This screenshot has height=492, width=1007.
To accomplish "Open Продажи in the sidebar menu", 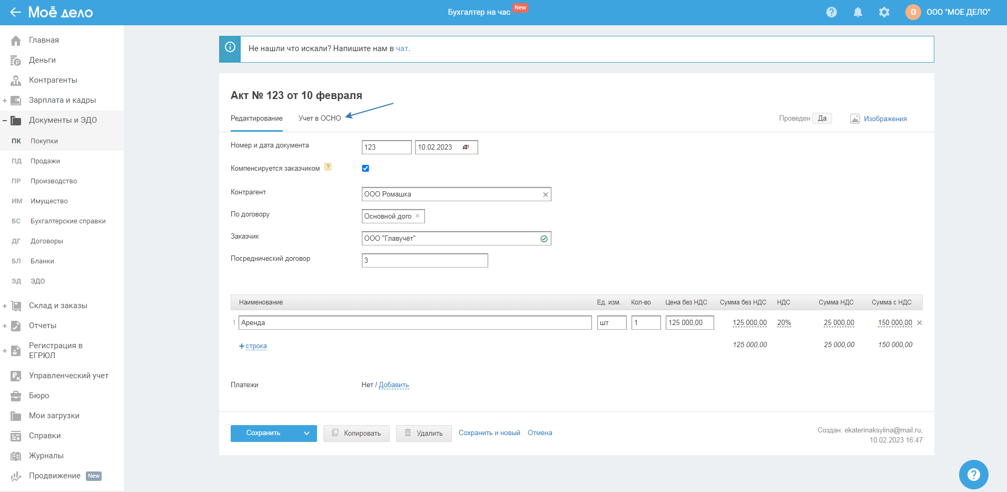I will point(45,161).
